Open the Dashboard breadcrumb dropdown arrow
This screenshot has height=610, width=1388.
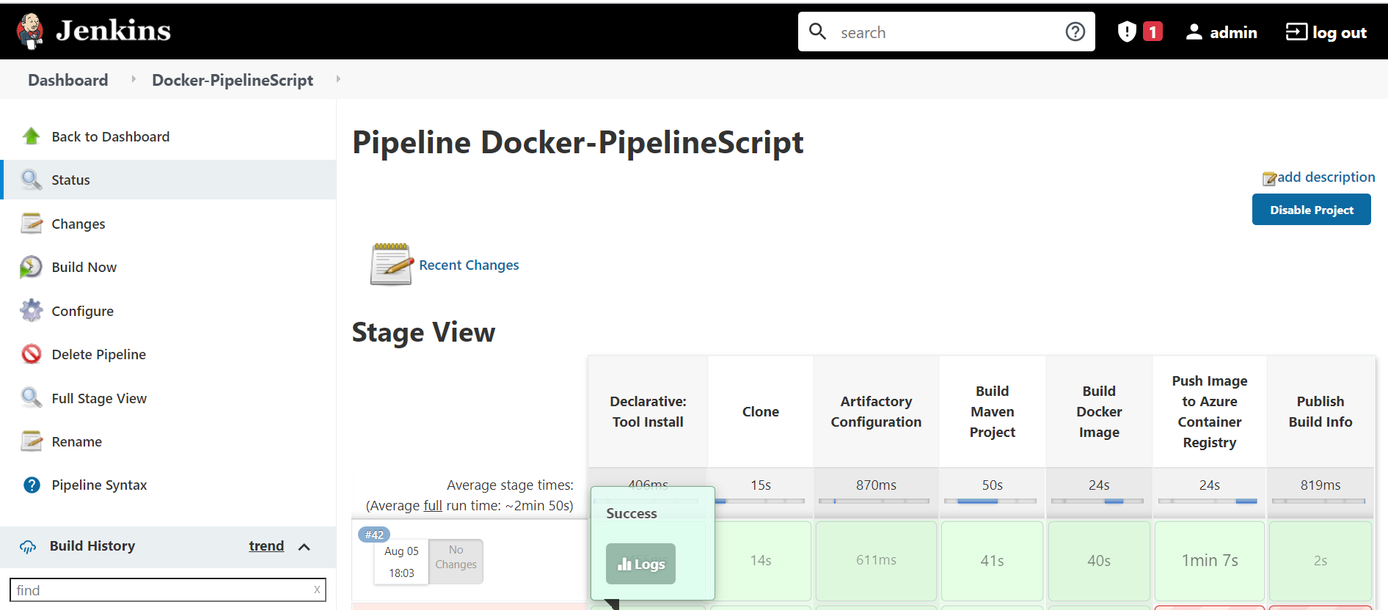133,79
